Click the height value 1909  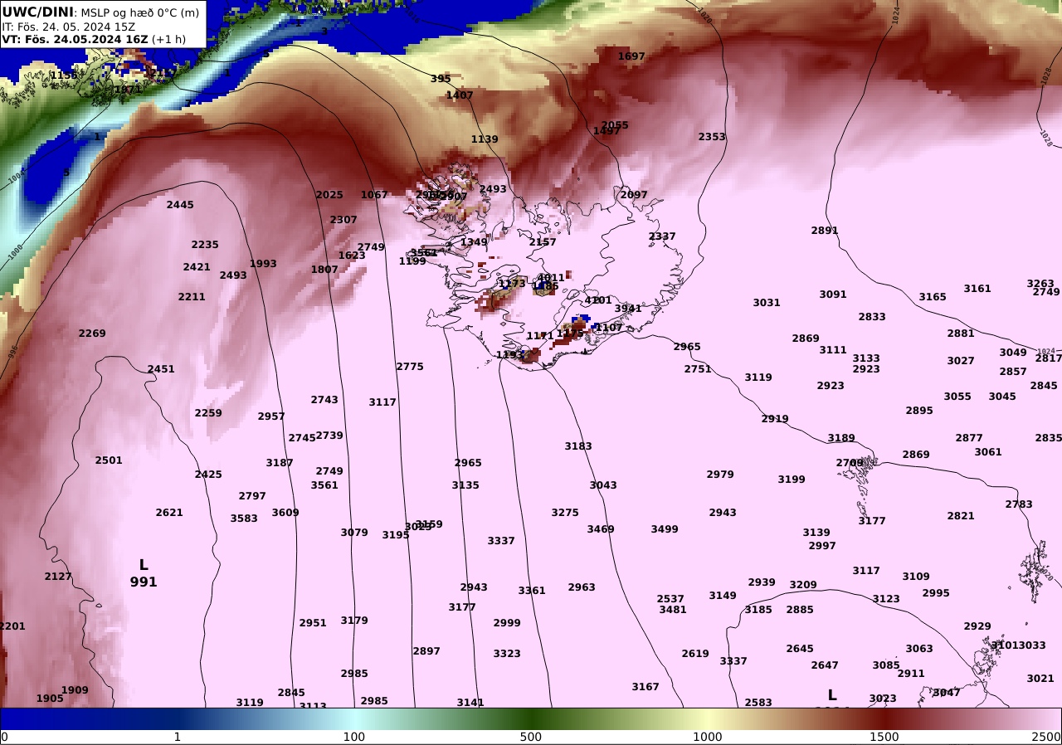click(75, 690)
